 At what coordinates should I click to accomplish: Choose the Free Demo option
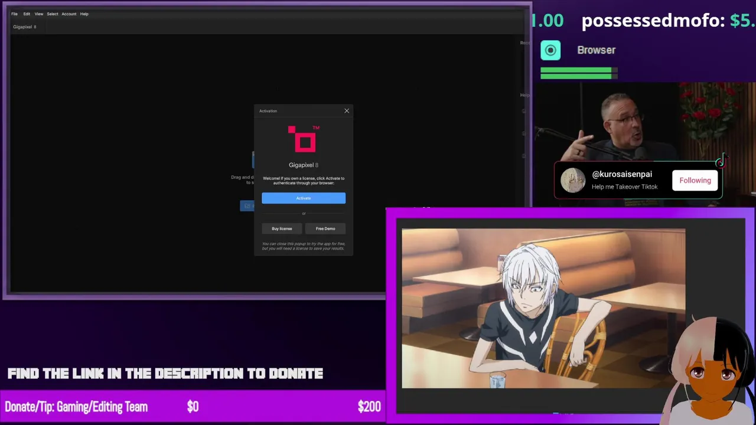325,228
